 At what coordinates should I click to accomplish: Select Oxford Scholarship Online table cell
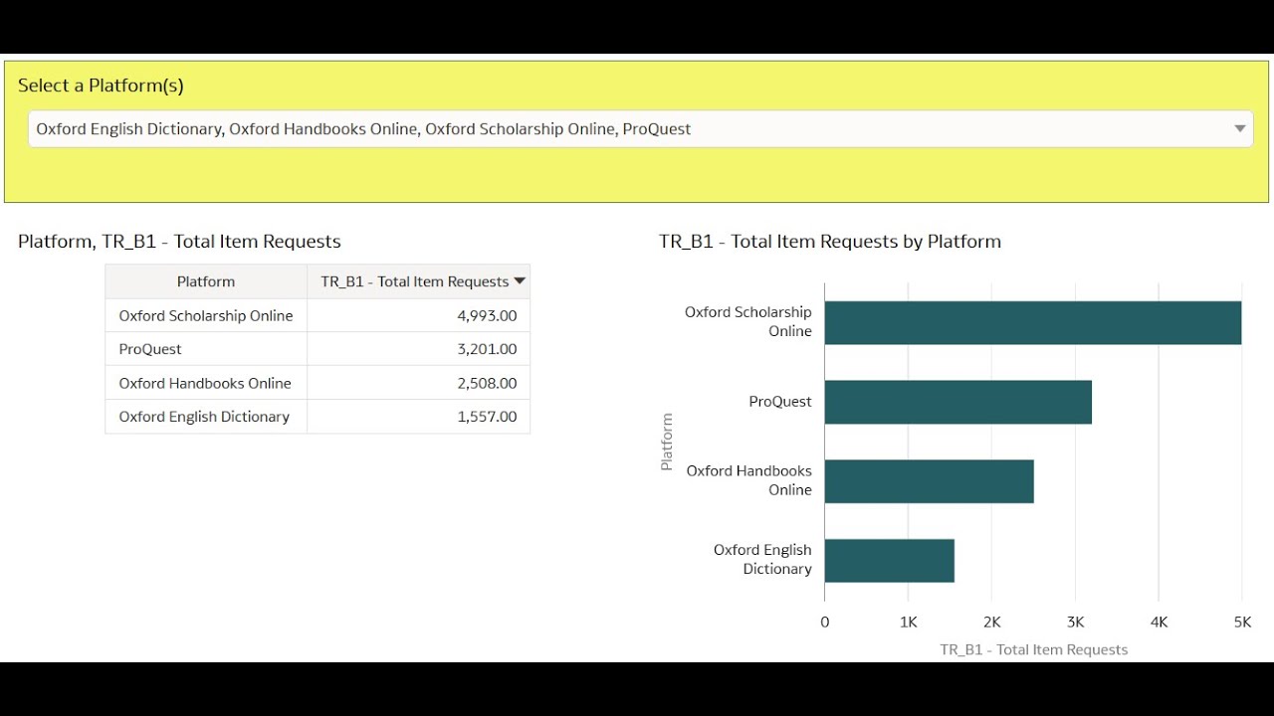pos(206,315)
